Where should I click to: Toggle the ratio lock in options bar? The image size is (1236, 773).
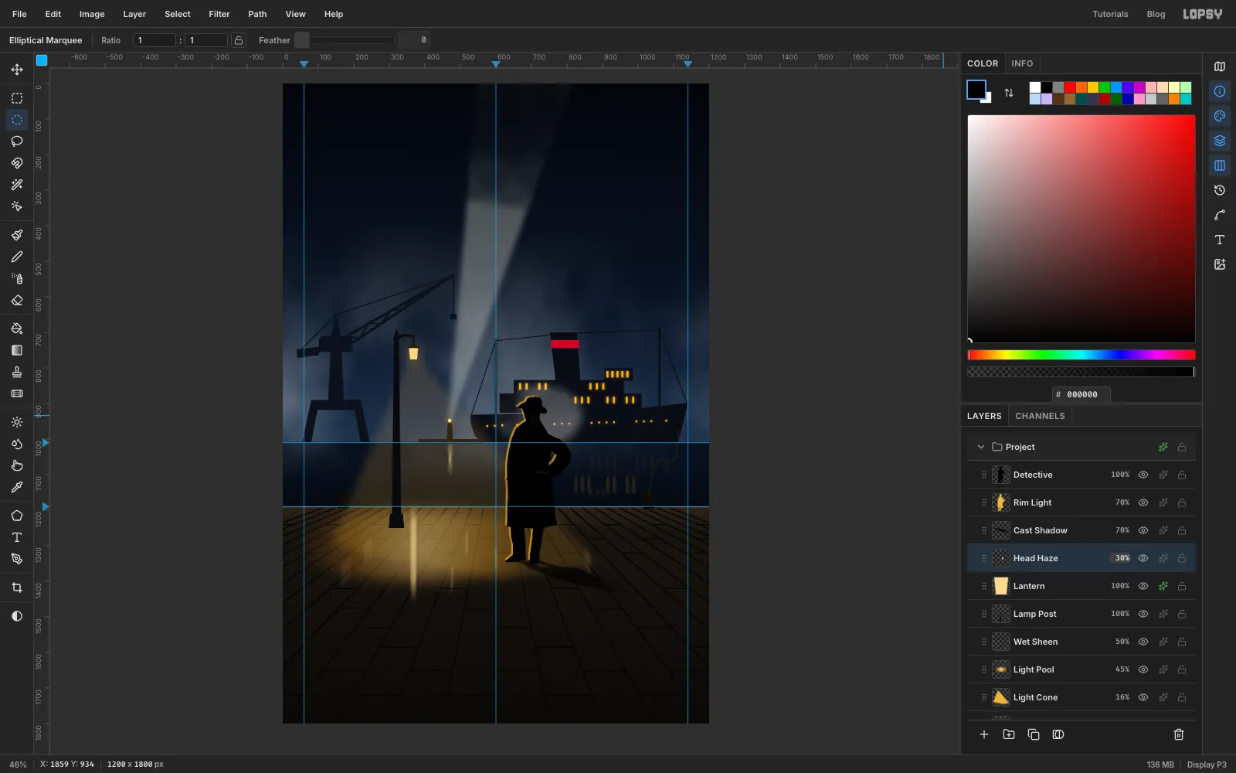click(239, 40)
